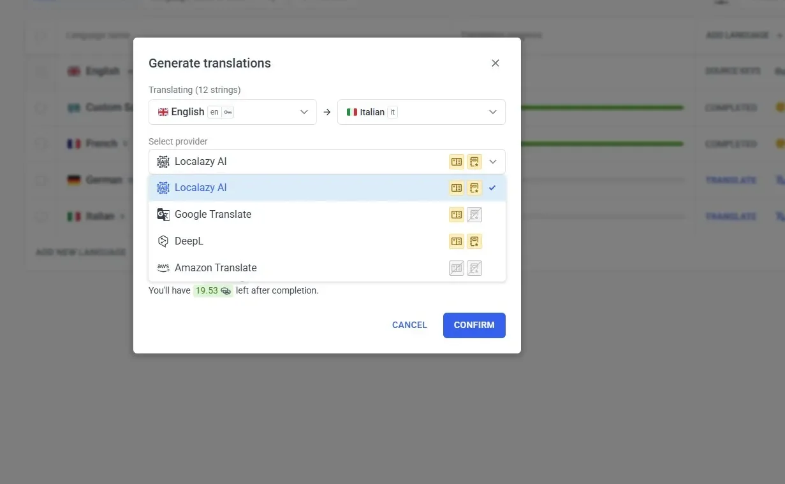Click the French row green progress bar

click(x=602, y=144)
